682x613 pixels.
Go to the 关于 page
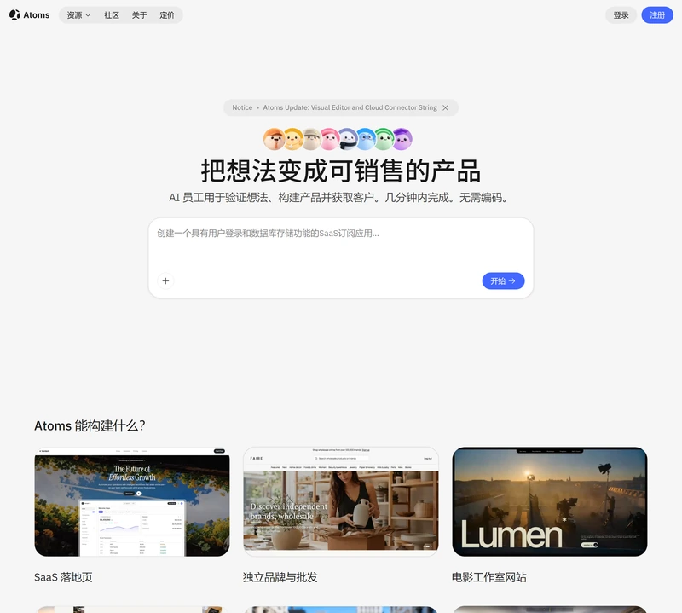coord(139,15)
